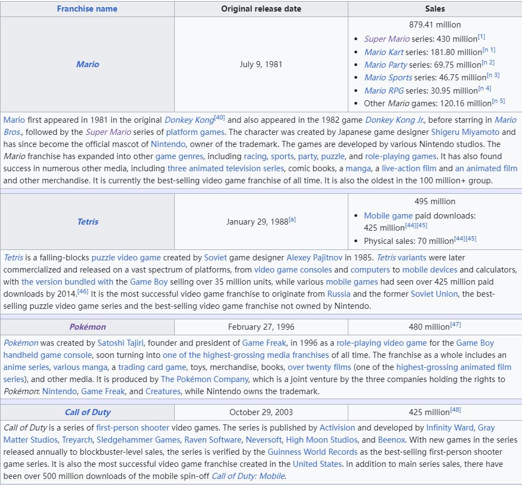The height and width of the screenshot is (485, 522).
Task: Open the game genres link
Action: 179,156
